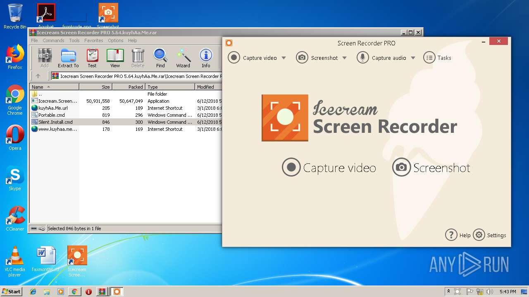Expand the Screenshot dropdown arrow
This screenshot has height=297, width=529.
344,58
